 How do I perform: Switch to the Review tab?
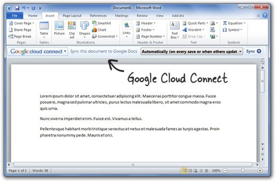(142, 16)
